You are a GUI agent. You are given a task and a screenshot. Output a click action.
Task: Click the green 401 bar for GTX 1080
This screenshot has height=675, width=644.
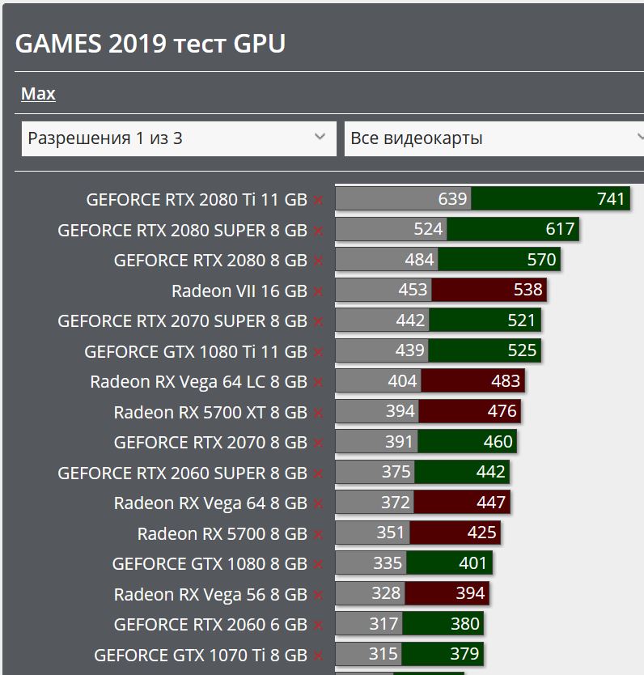coord(449,562)
